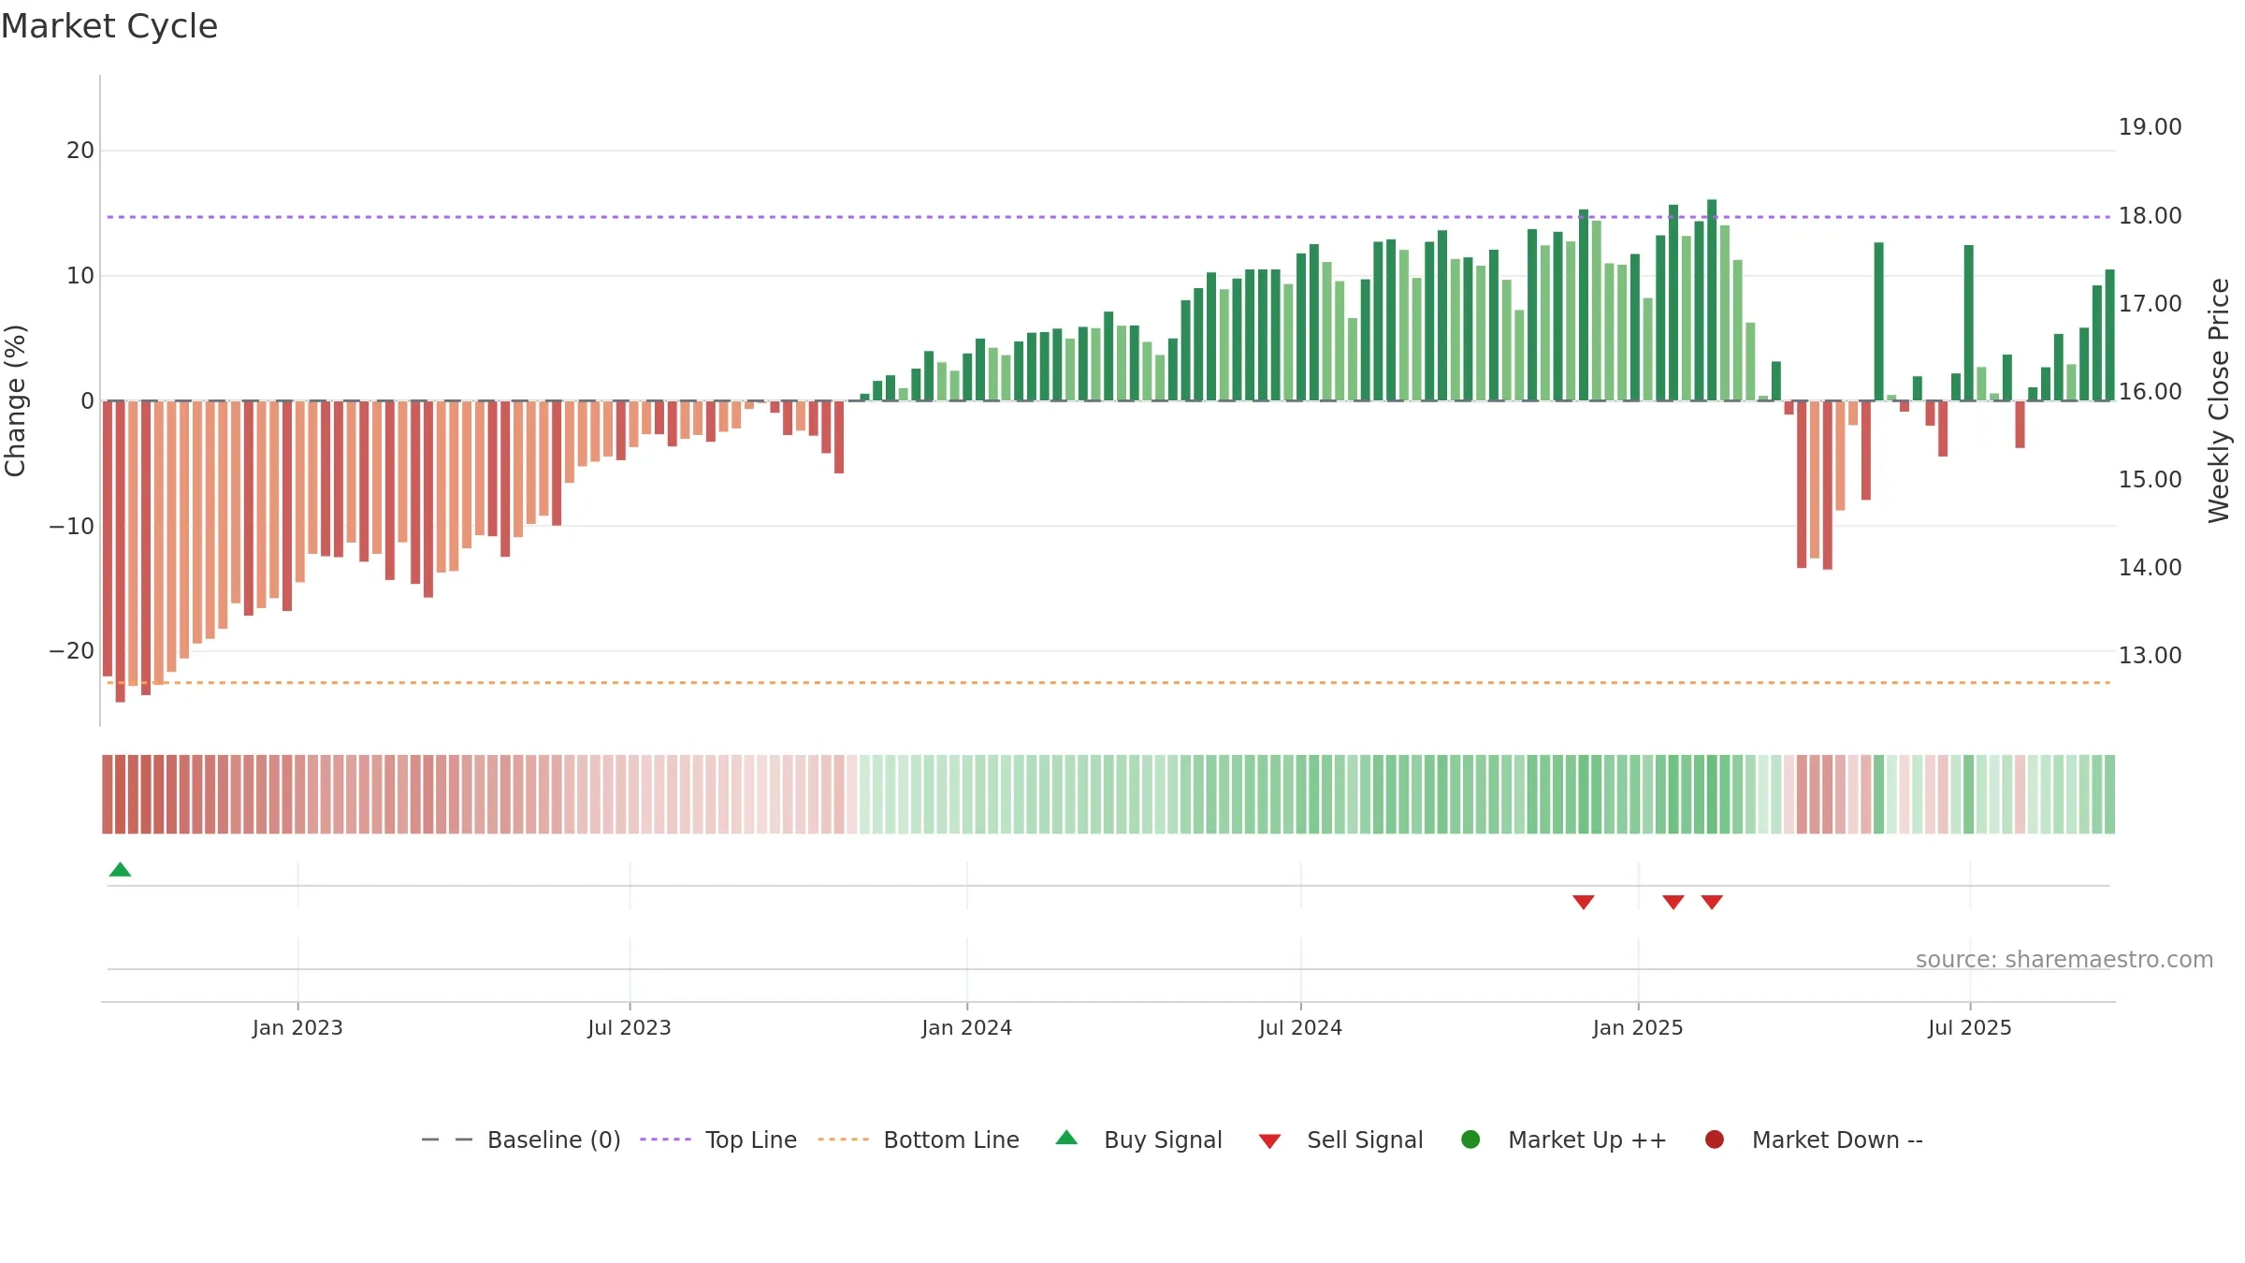2245x1263 pixels.
Task: Click the middle of the three red Sell Signal markers
Action: pos(1673,902)
